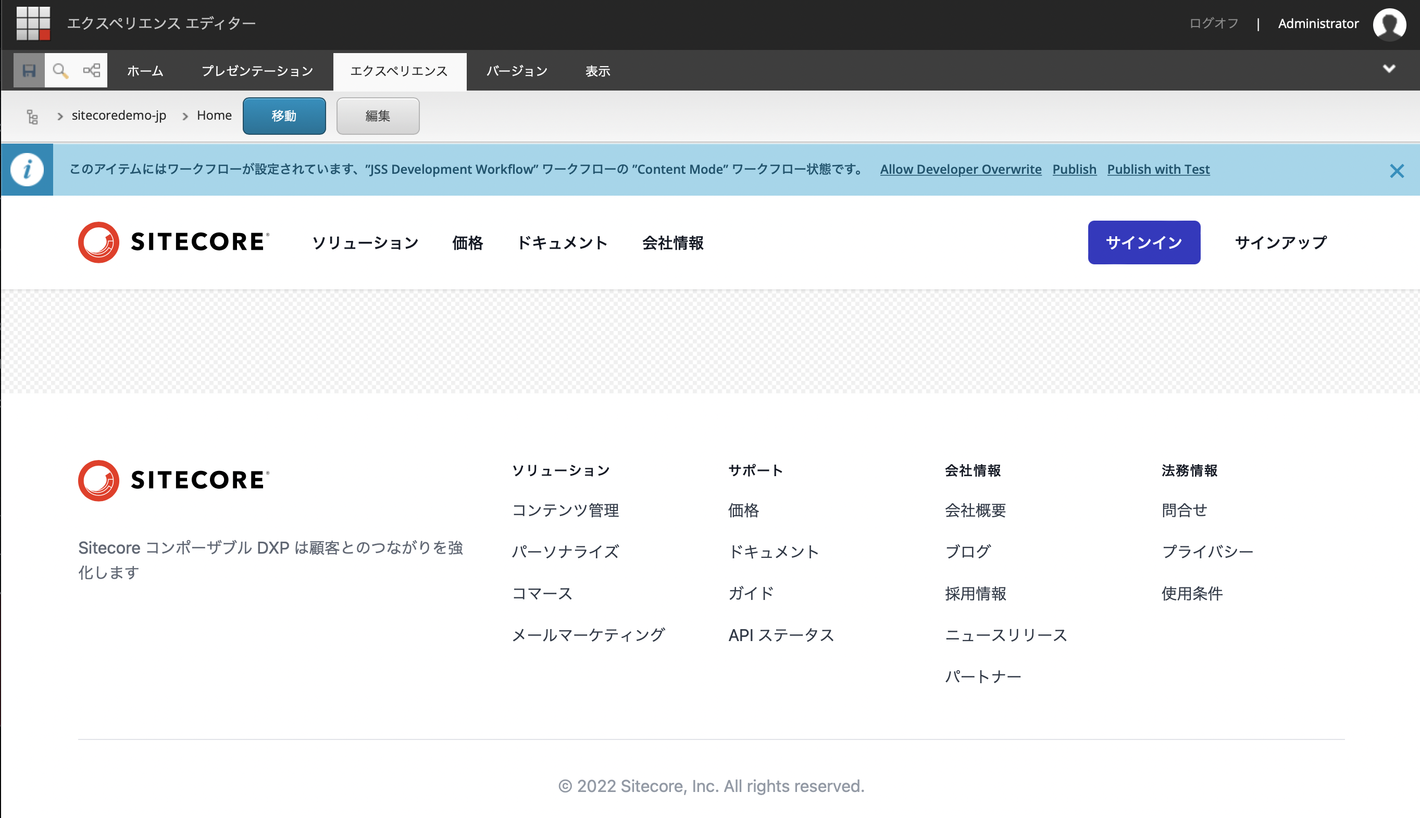Click footer link 会社概要
This screenshot has height=818, width=1420.
tap(975, 510)
